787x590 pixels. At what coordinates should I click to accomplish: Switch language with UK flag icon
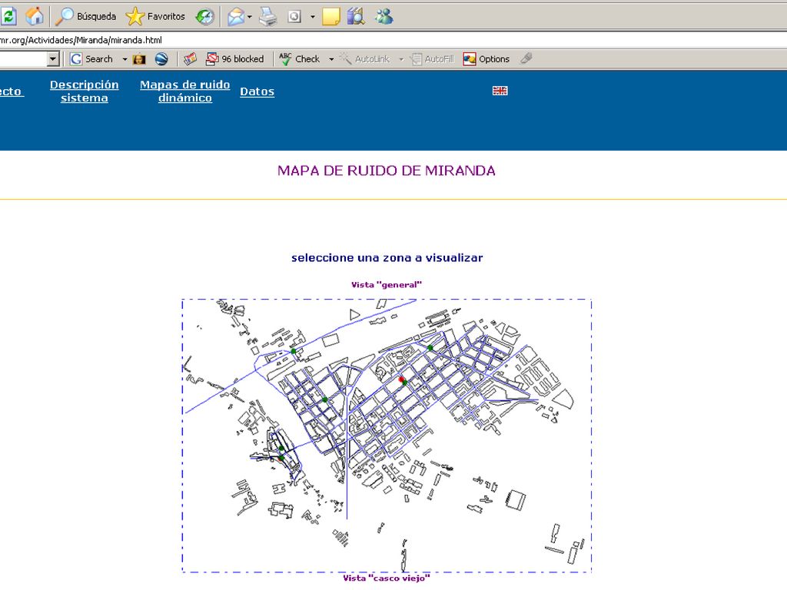[500, 91]
